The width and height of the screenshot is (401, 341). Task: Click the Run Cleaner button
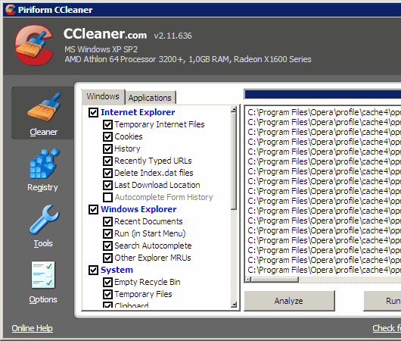point(382,301)
